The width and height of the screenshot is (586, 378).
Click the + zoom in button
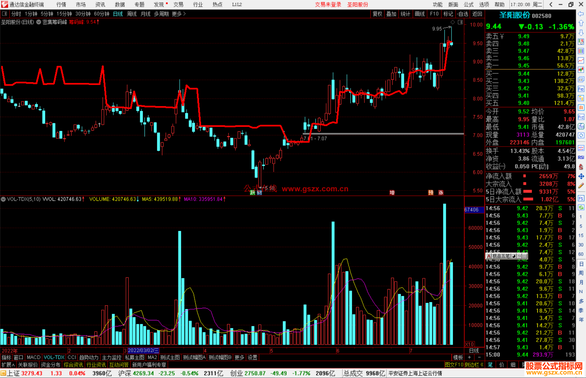(469, 357)
